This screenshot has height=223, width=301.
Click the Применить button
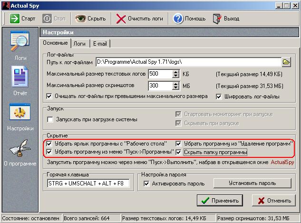pyautogui.click(x=220, y=201)
